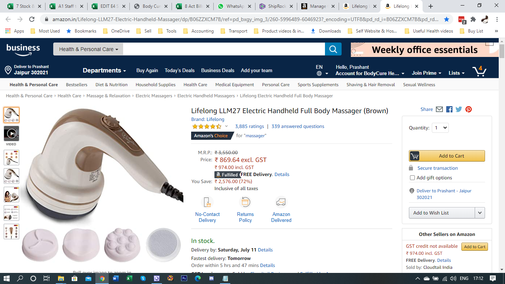505x284 pixels.
Task: Open Departments menu
Action: [104, 70]
